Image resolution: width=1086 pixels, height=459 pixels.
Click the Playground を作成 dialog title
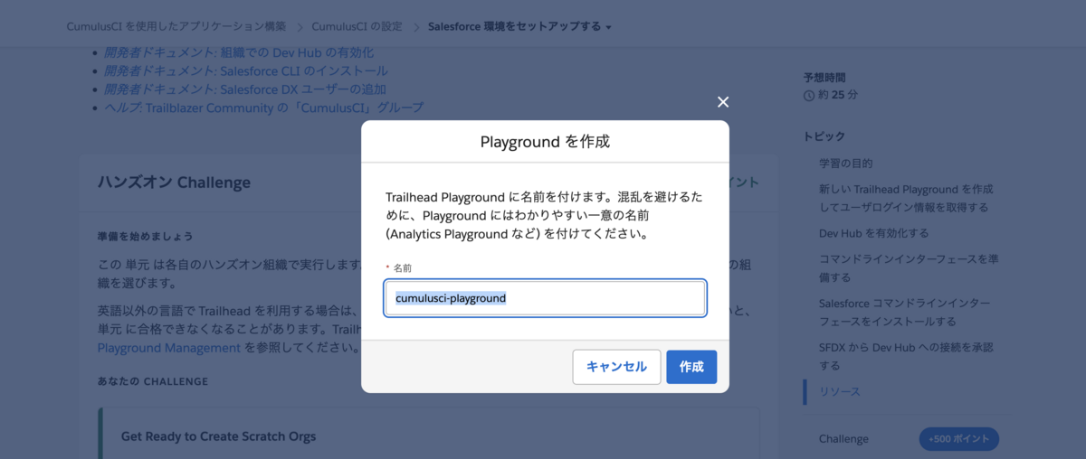click(x=545, y=142)
